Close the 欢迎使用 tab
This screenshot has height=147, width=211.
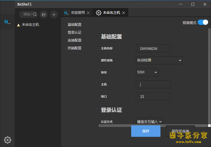click(88, 13)
